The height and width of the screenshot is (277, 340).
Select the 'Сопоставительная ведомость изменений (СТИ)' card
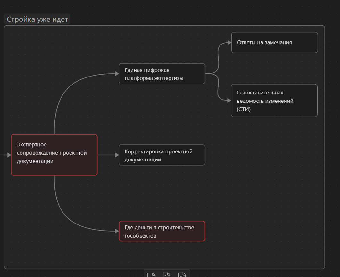274,101
